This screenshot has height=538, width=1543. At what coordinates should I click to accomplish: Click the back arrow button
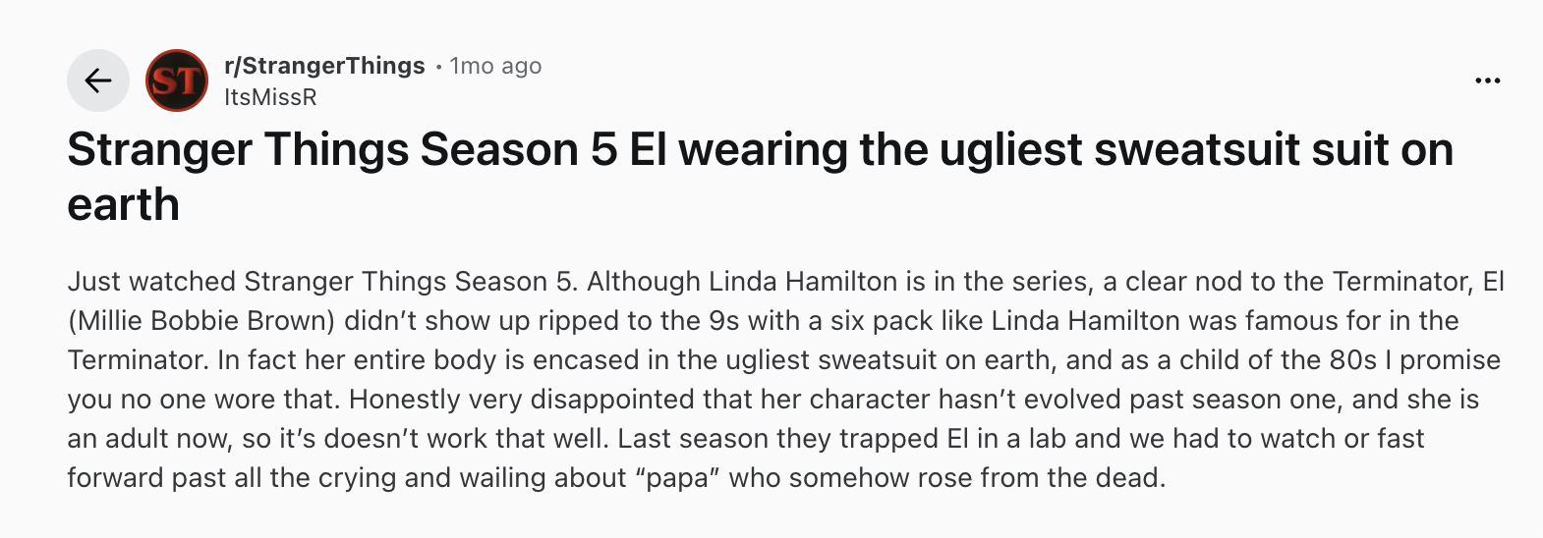[98, 81]
